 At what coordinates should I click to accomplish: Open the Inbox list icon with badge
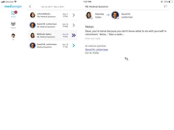click(x=13, y=13)
